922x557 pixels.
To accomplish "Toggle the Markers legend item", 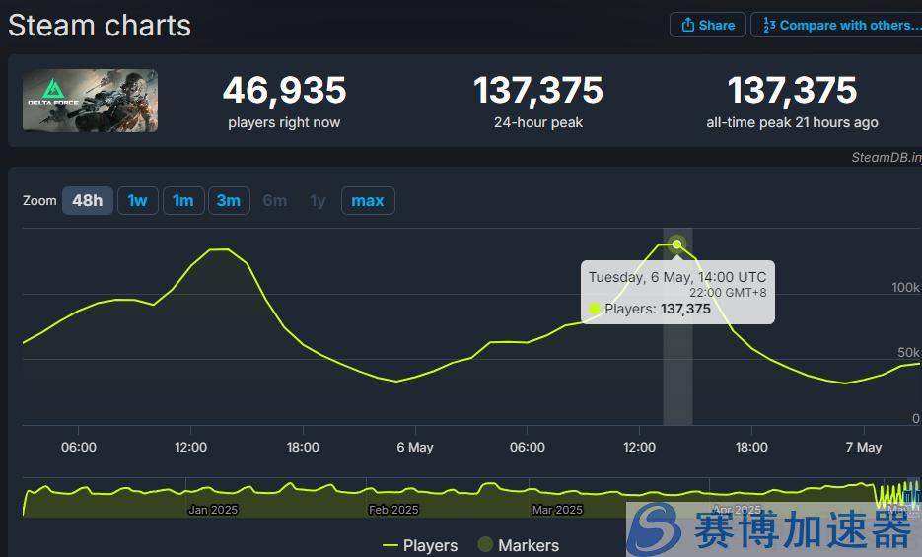I will pyautogui.click(x=518, y=545).
